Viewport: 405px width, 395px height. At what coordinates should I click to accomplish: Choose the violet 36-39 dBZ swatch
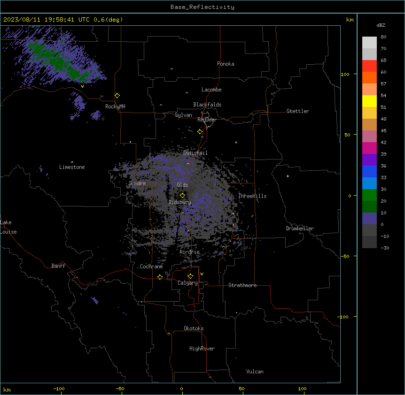tap(369, 160)
